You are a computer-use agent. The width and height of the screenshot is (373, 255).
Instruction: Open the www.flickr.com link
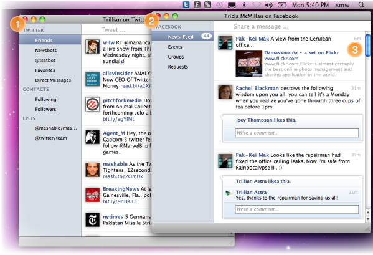pos(281,59)
